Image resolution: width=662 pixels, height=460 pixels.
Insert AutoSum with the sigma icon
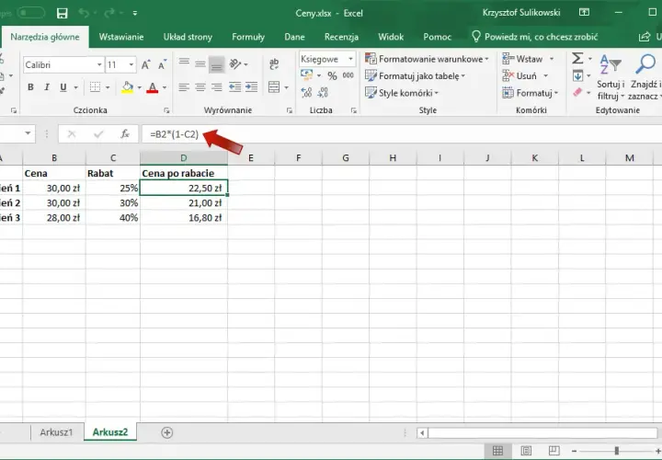577,59
